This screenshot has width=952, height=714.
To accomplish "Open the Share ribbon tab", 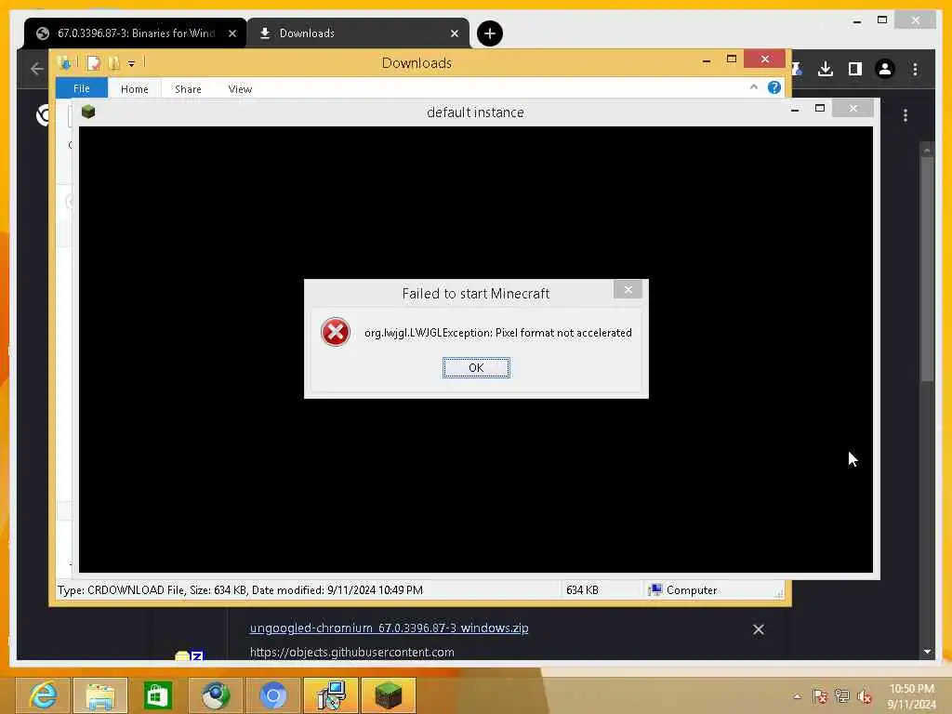I will (188, 88).
